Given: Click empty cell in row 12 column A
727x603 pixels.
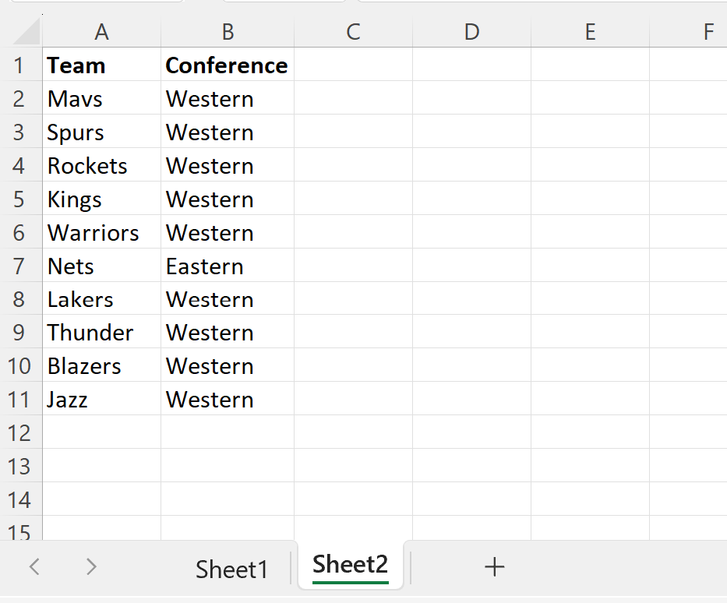Looking at the screenshot, I should click(x=101, y=433).
